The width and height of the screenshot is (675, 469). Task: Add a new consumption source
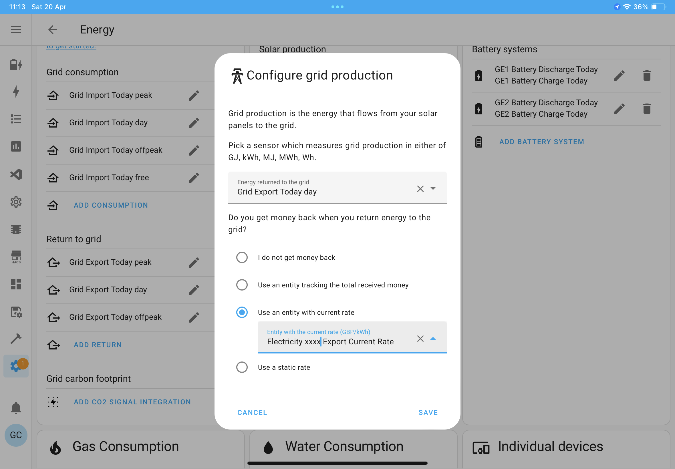point(111,205)
